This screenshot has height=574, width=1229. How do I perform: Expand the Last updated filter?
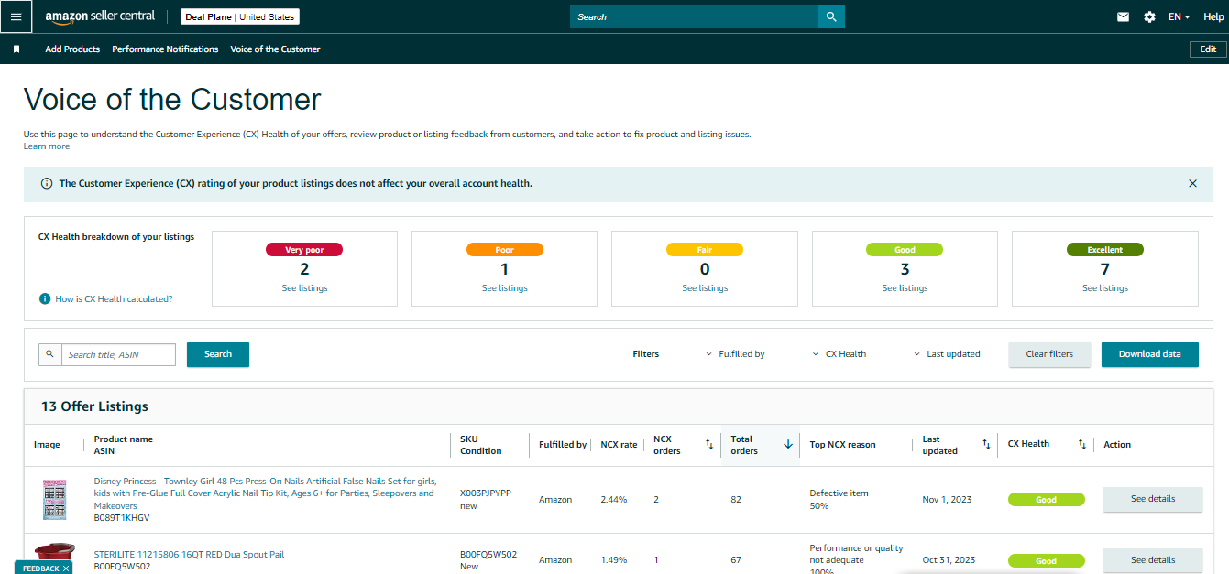[947, 354]
